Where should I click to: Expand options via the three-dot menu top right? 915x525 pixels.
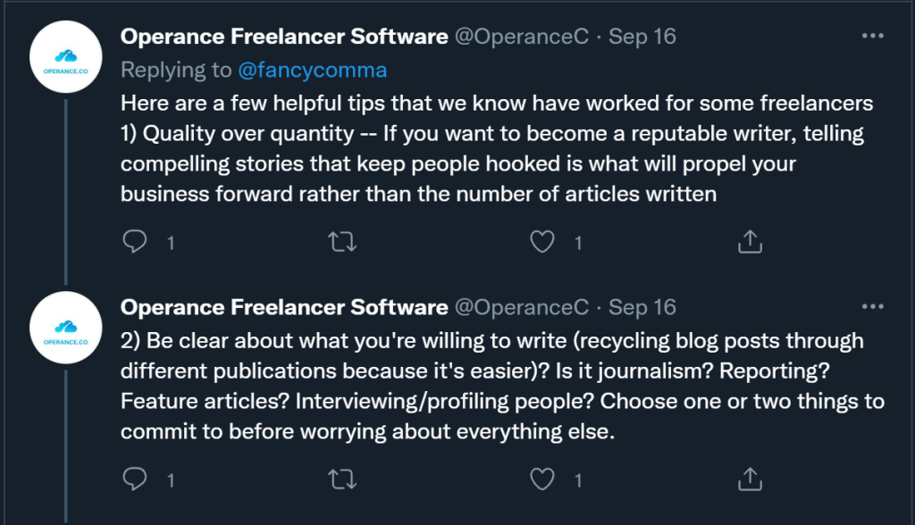coord(873,34)
